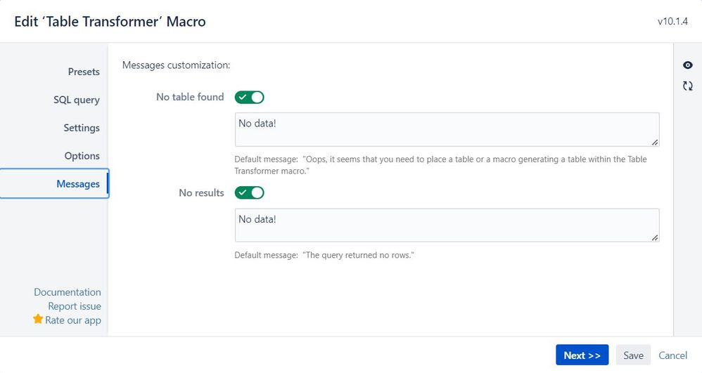Click the Report issue link
This screenshot has height=373, width=702.
(75, 306)
